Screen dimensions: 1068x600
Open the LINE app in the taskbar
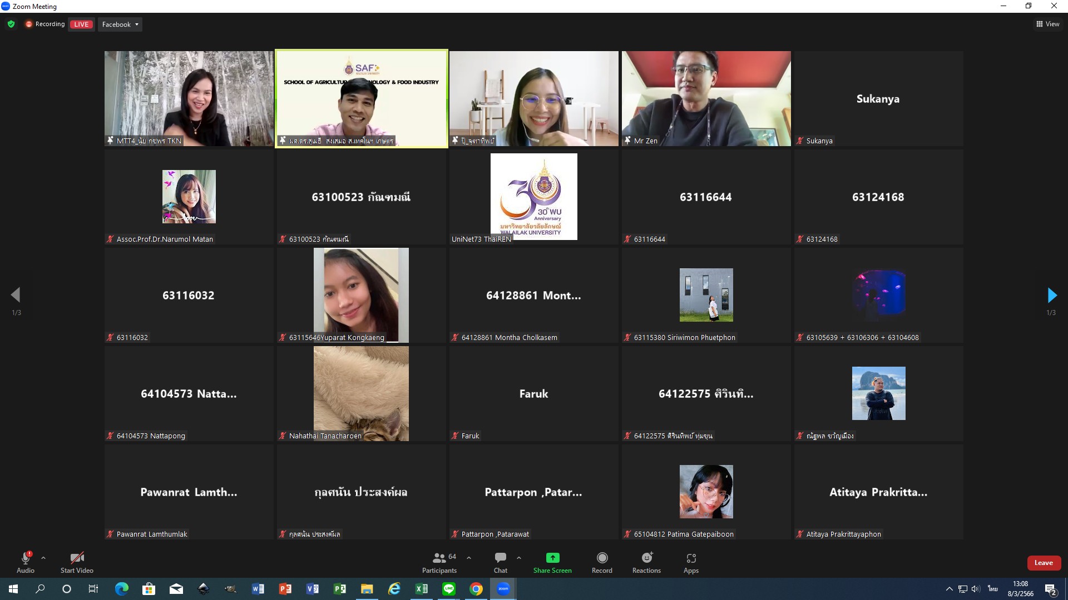(449, 589)
